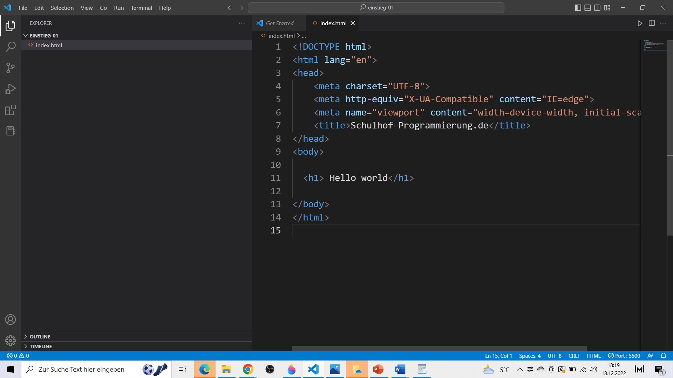673x378 pixels.
Task: Click index.html in the breadcrumb
Action: pos(281,36)
